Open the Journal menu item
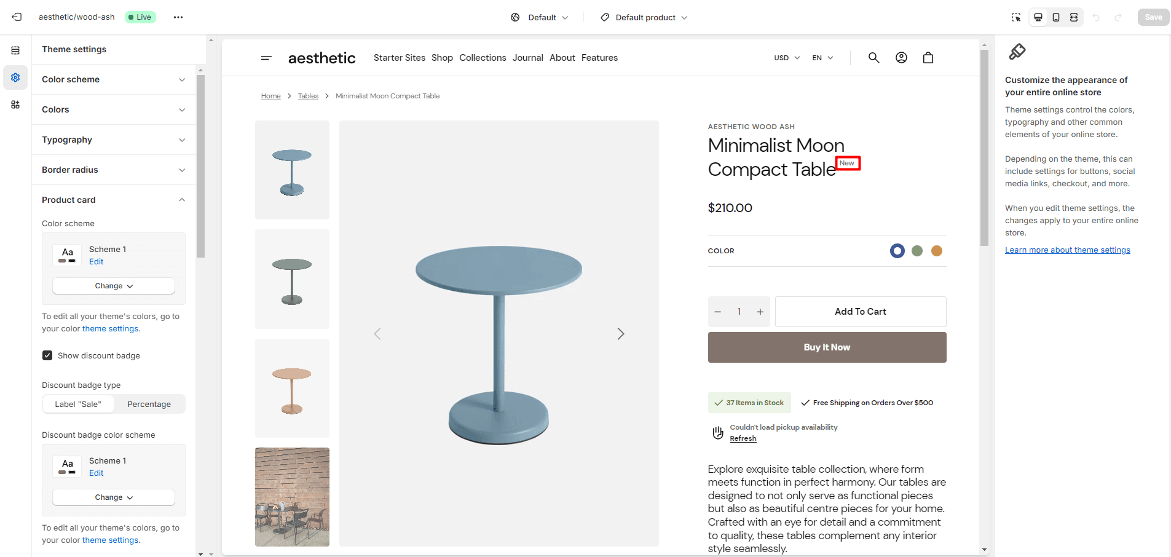 click(x=527, y=58)
